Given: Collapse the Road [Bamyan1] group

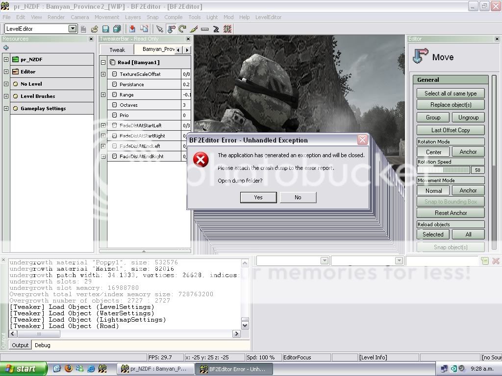Looking at the screenshot, I should coord(103,62).
